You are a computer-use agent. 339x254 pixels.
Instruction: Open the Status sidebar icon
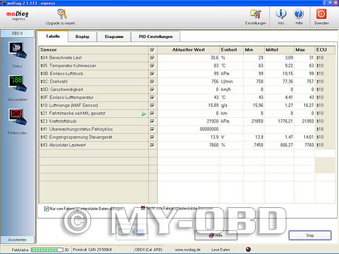(x=18, y=50)
